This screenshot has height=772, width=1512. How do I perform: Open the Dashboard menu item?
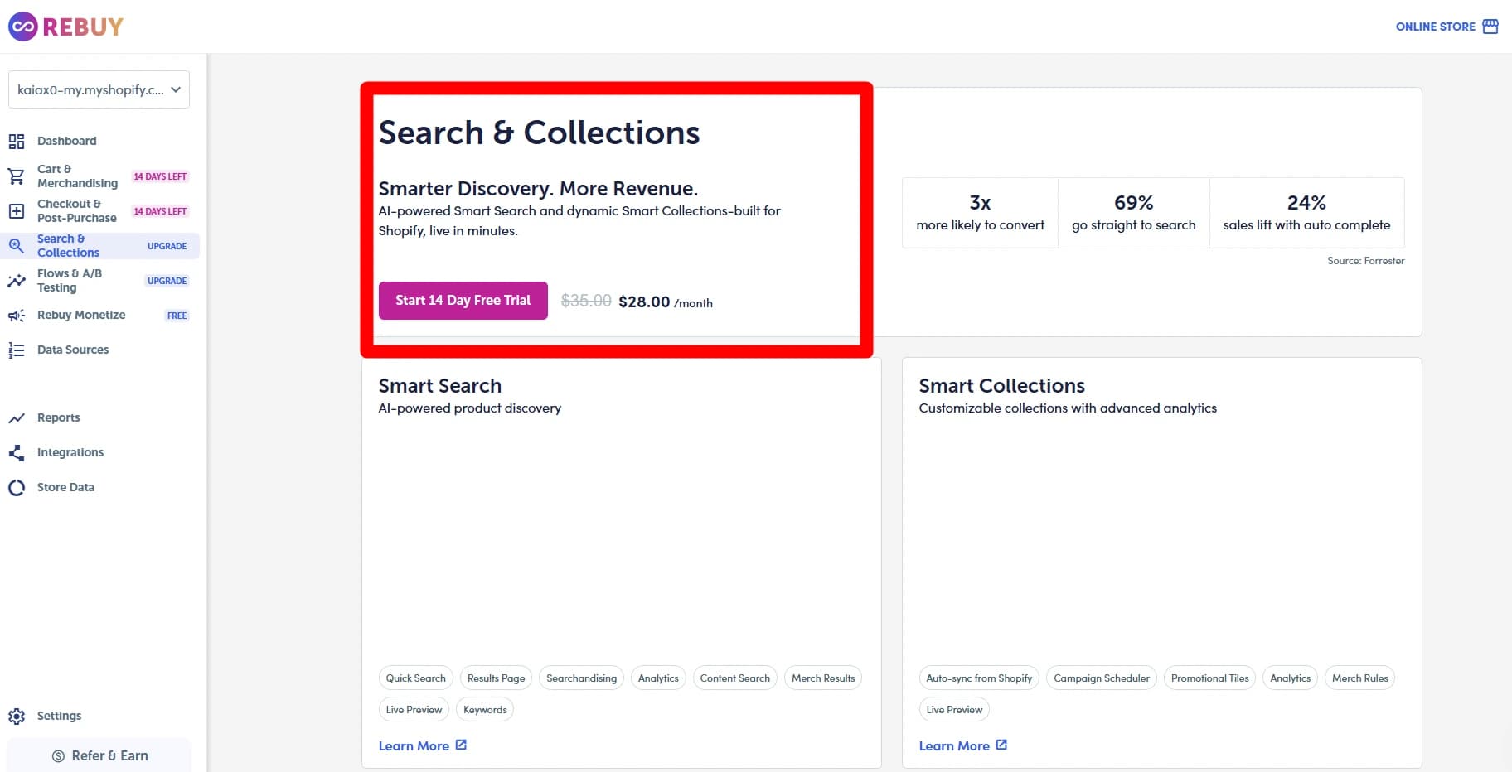click(66, 141)
